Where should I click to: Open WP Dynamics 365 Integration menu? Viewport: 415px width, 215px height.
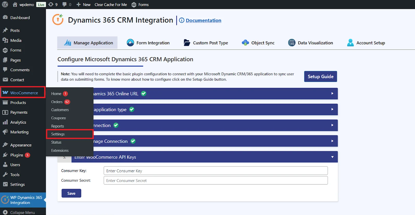(x=23, y=200)
